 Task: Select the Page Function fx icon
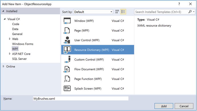click(67, 79)
